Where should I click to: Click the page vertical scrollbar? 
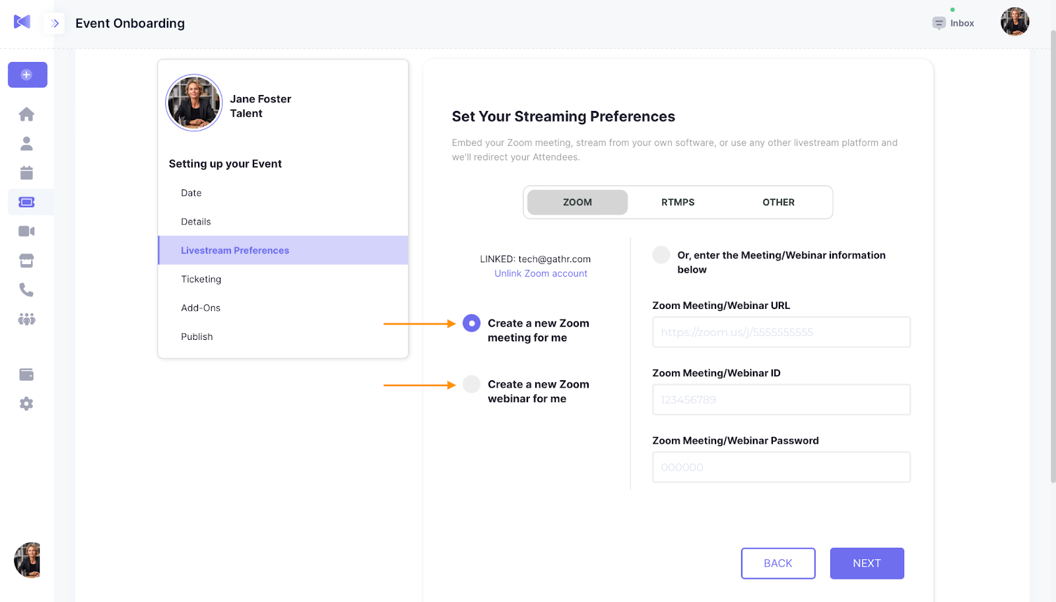pyautogui.click(x=1053, y=257)
